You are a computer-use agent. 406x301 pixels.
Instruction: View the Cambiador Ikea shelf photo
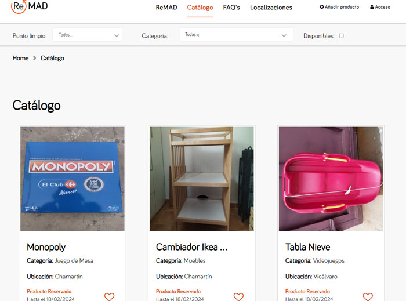[x=201, y=179]
